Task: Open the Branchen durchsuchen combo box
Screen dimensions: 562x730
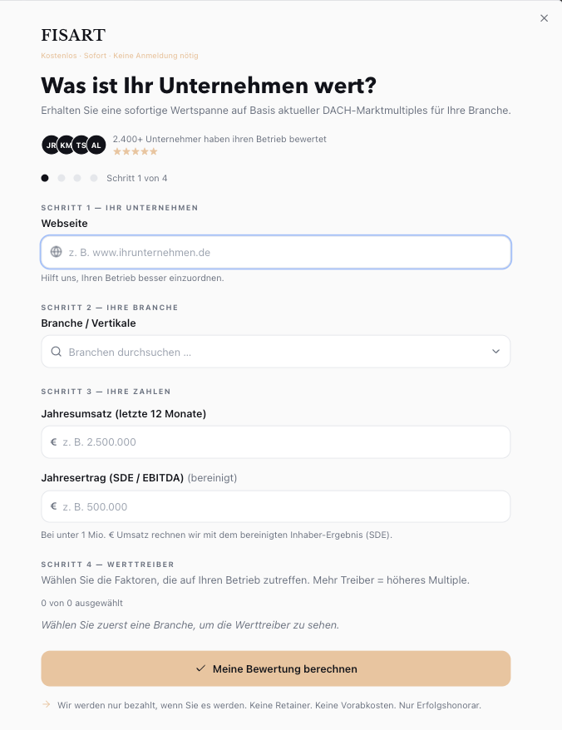Action: pos(276,352)
